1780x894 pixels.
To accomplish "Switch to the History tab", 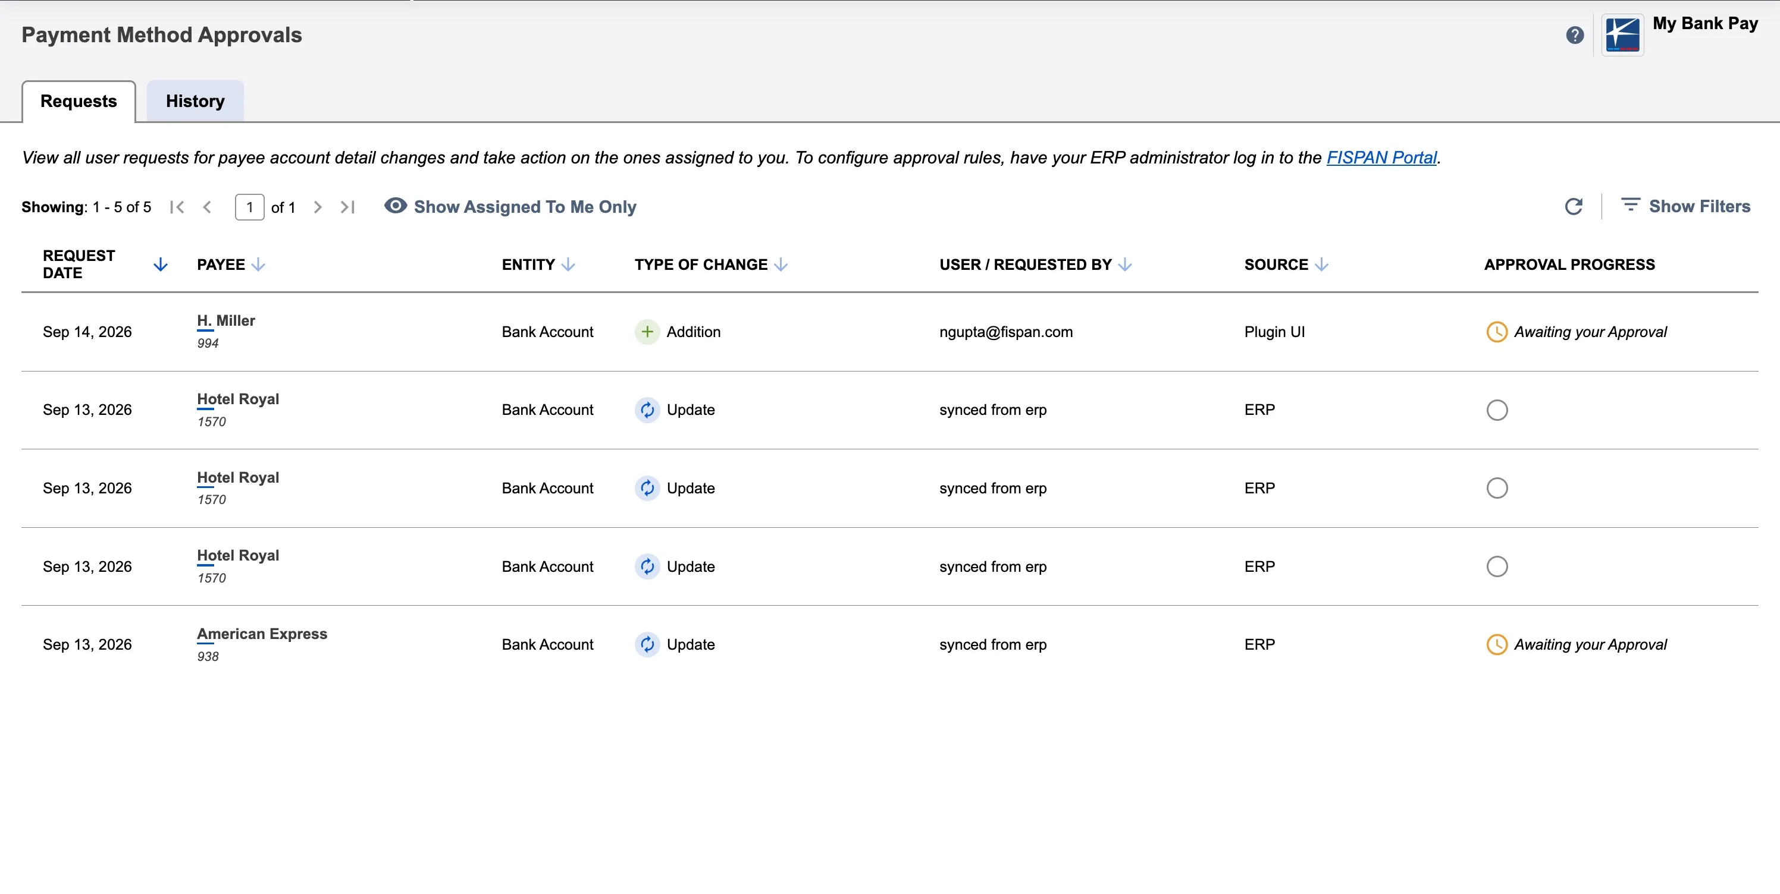I will [195, 102].
